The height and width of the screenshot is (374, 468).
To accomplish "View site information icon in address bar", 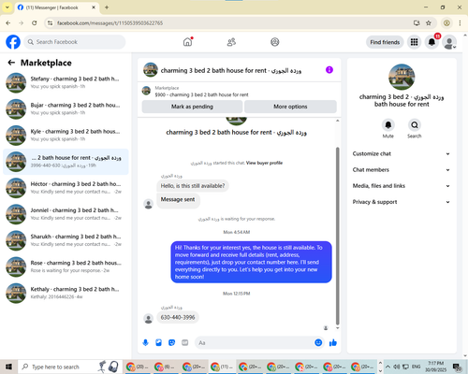I will coord(50,23).
